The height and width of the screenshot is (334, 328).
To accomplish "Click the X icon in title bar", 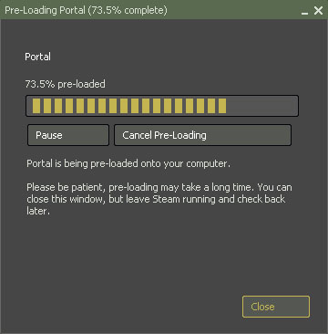I will pyautogui.click(x=318, y=11).
